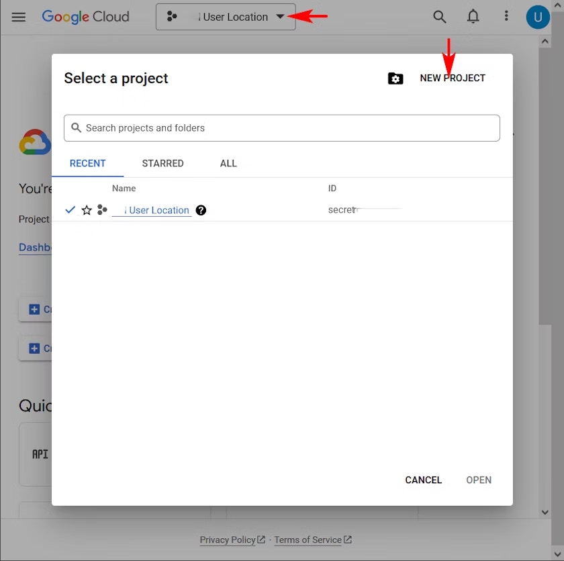The width and height of the screenshot is (564, 561).
Task: Open the three-dot options menu
Action: point(506,15)
